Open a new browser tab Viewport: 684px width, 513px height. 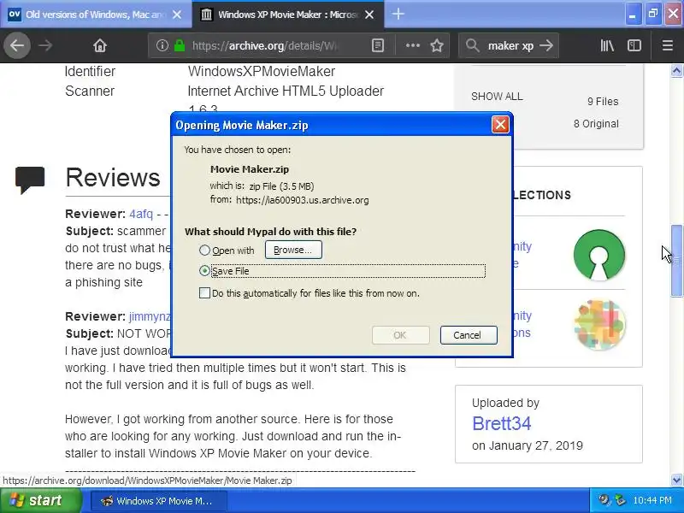[x=398, y=15]
